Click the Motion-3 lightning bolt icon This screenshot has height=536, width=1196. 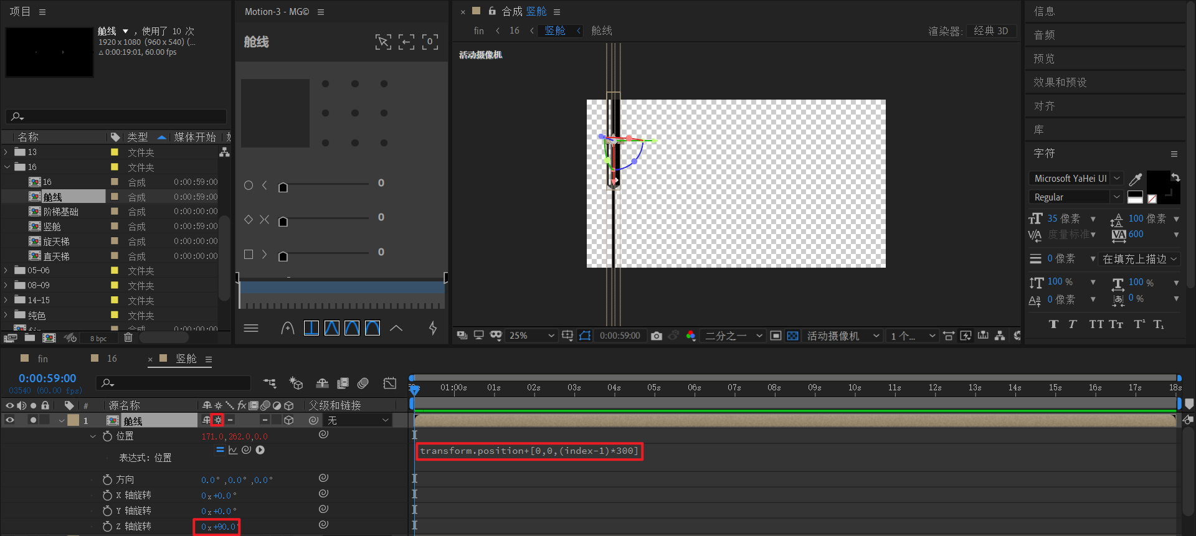tap(433, 328)
